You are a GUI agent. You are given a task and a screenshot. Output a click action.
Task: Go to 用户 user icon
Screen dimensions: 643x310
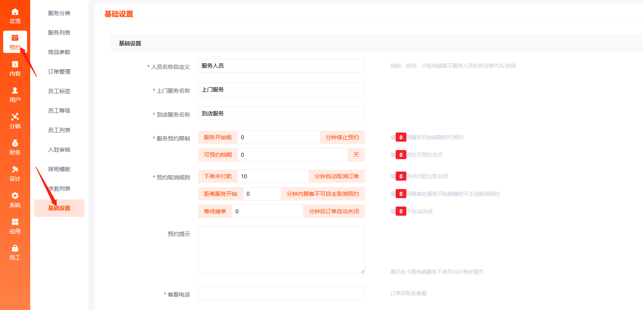pos(15,91)
